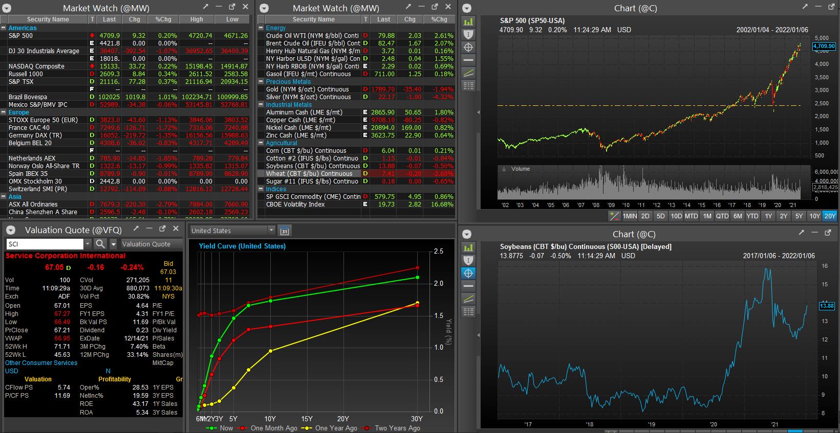The width and height of the screenshot is (840, 433).
Task: Enable crosshair tool in S&P 500 chart
Action: (x=468, y=47)
